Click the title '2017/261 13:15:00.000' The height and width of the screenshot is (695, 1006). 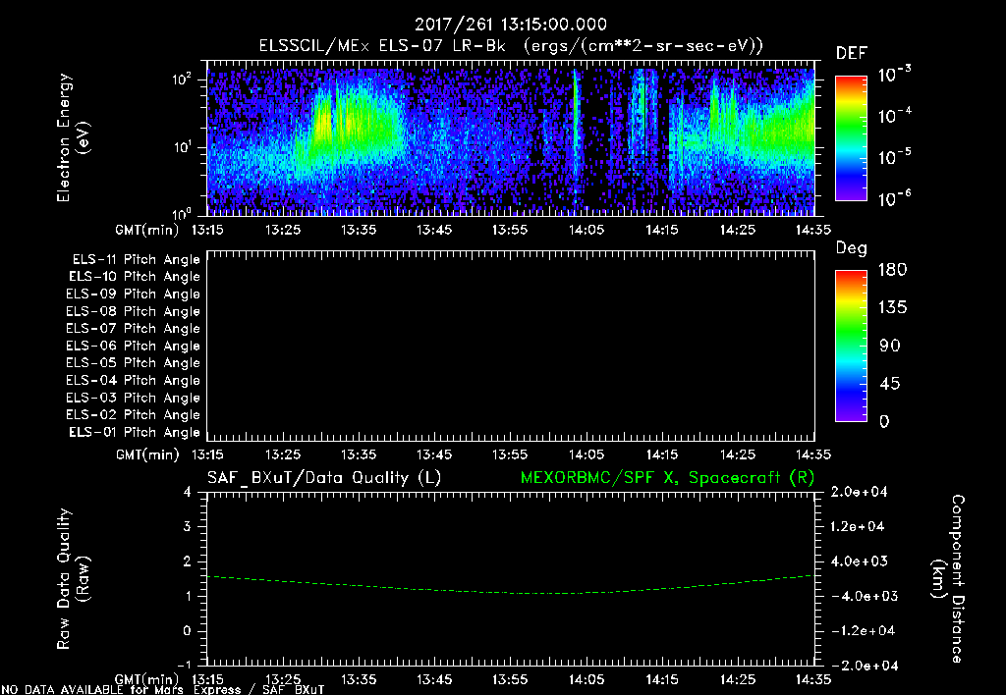coord(510,25)
